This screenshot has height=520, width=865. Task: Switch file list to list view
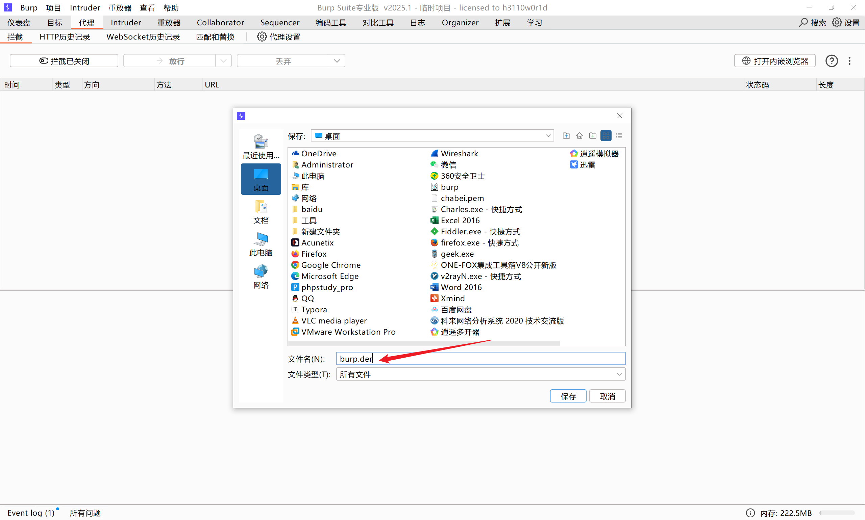click(619, 136)
